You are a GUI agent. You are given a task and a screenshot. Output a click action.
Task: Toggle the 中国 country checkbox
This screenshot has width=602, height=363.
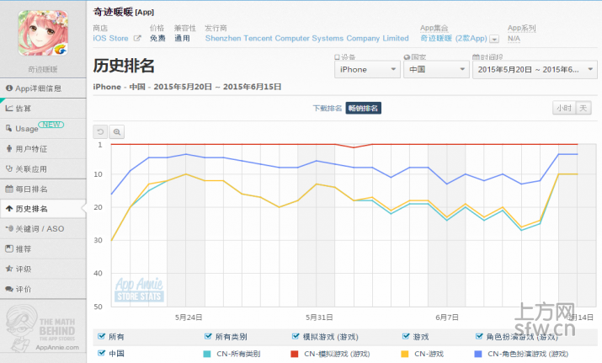(102, 353)
